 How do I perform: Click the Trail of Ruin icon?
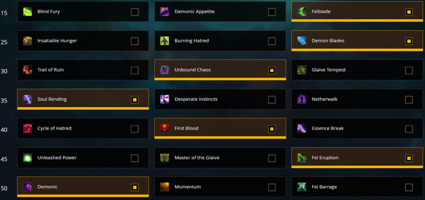tap(27, 70)
